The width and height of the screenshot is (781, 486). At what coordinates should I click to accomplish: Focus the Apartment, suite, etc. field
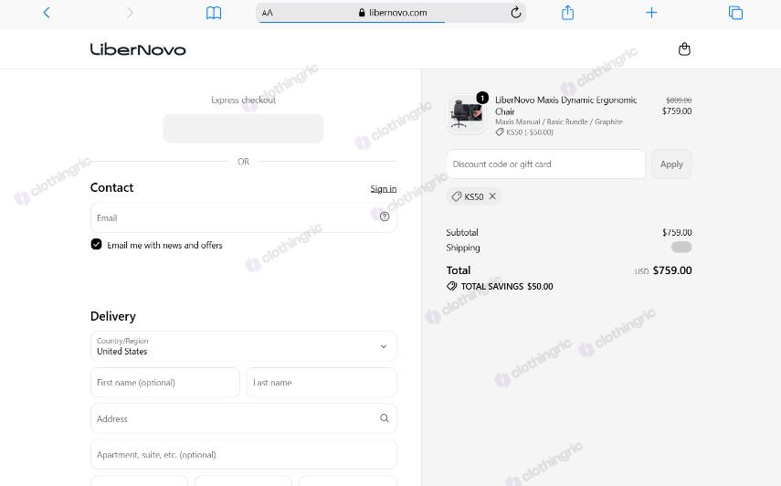(x=244, y=455)
